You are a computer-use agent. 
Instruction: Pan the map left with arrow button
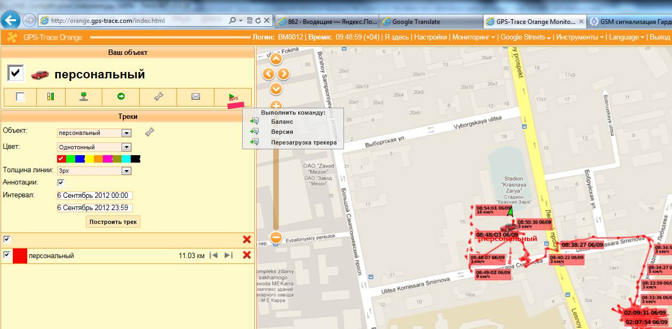(x=268, y=74)
